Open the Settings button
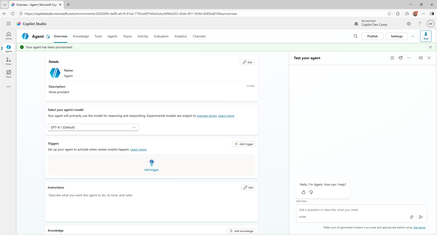437x235 pixels. pos(397,36)
